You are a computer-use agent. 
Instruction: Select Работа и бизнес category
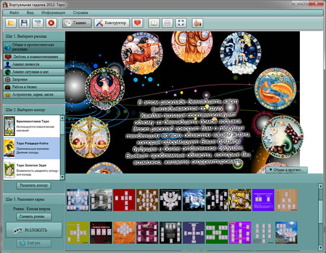pos(34,87)
